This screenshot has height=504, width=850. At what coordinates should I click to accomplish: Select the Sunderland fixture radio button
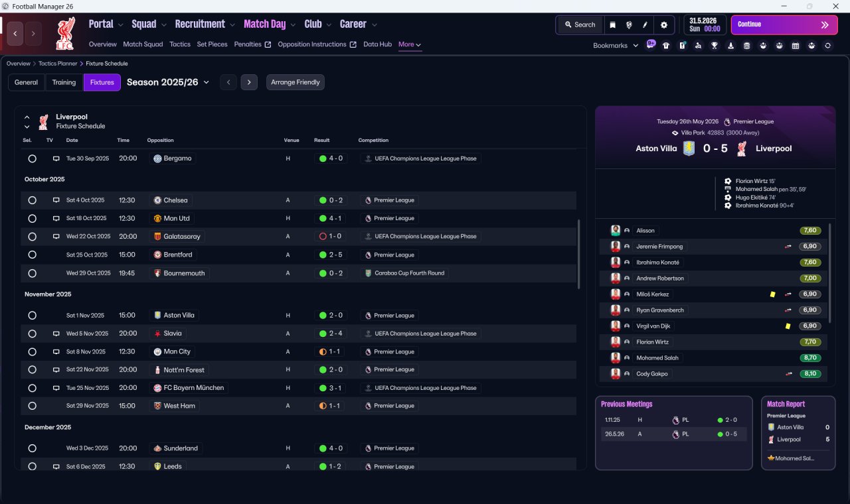point(32,448)
